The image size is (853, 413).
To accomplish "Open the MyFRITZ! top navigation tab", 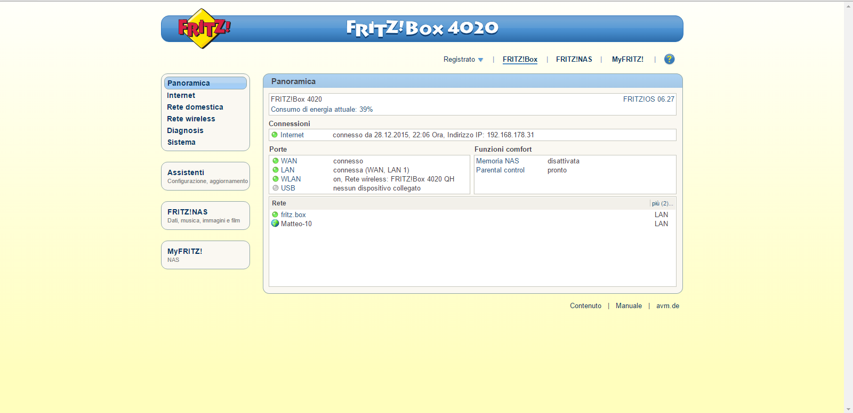I will pyautogui.click(x=627, y=59).
